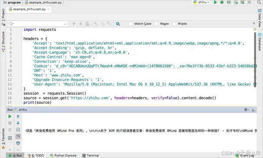This screenshot has width=263, height=158.
Task: Toggle scroll to end in the Run panel
Action: 18,136
